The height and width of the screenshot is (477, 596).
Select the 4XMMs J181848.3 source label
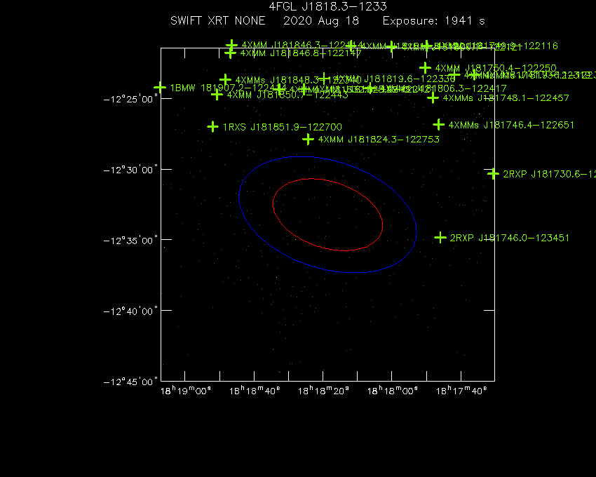(x=299, y=80)
